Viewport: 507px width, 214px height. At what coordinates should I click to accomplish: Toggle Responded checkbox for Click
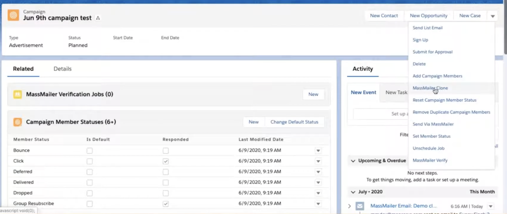165,161
